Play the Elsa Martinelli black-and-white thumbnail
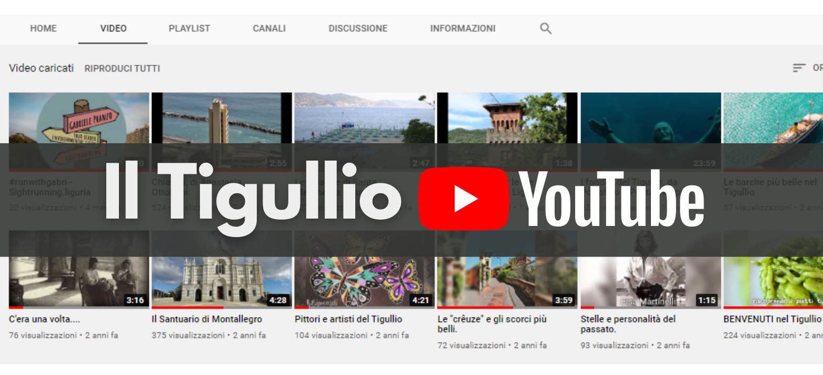The image size is (823, 375). (650, 269)
